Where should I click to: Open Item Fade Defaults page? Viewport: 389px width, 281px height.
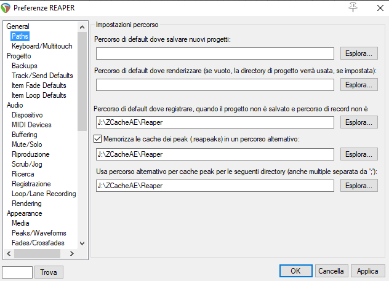(x=39, y=85)
